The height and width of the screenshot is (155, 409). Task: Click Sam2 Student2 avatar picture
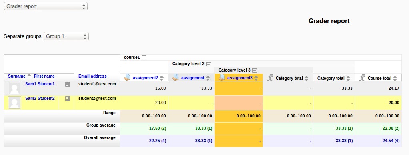pyautogui.click(x=14, y=103)
